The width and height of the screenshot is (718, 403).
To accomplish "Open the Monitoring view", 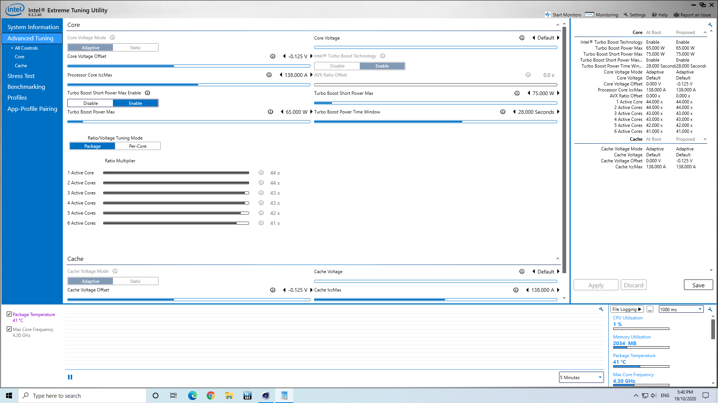I will coord(602,15).
